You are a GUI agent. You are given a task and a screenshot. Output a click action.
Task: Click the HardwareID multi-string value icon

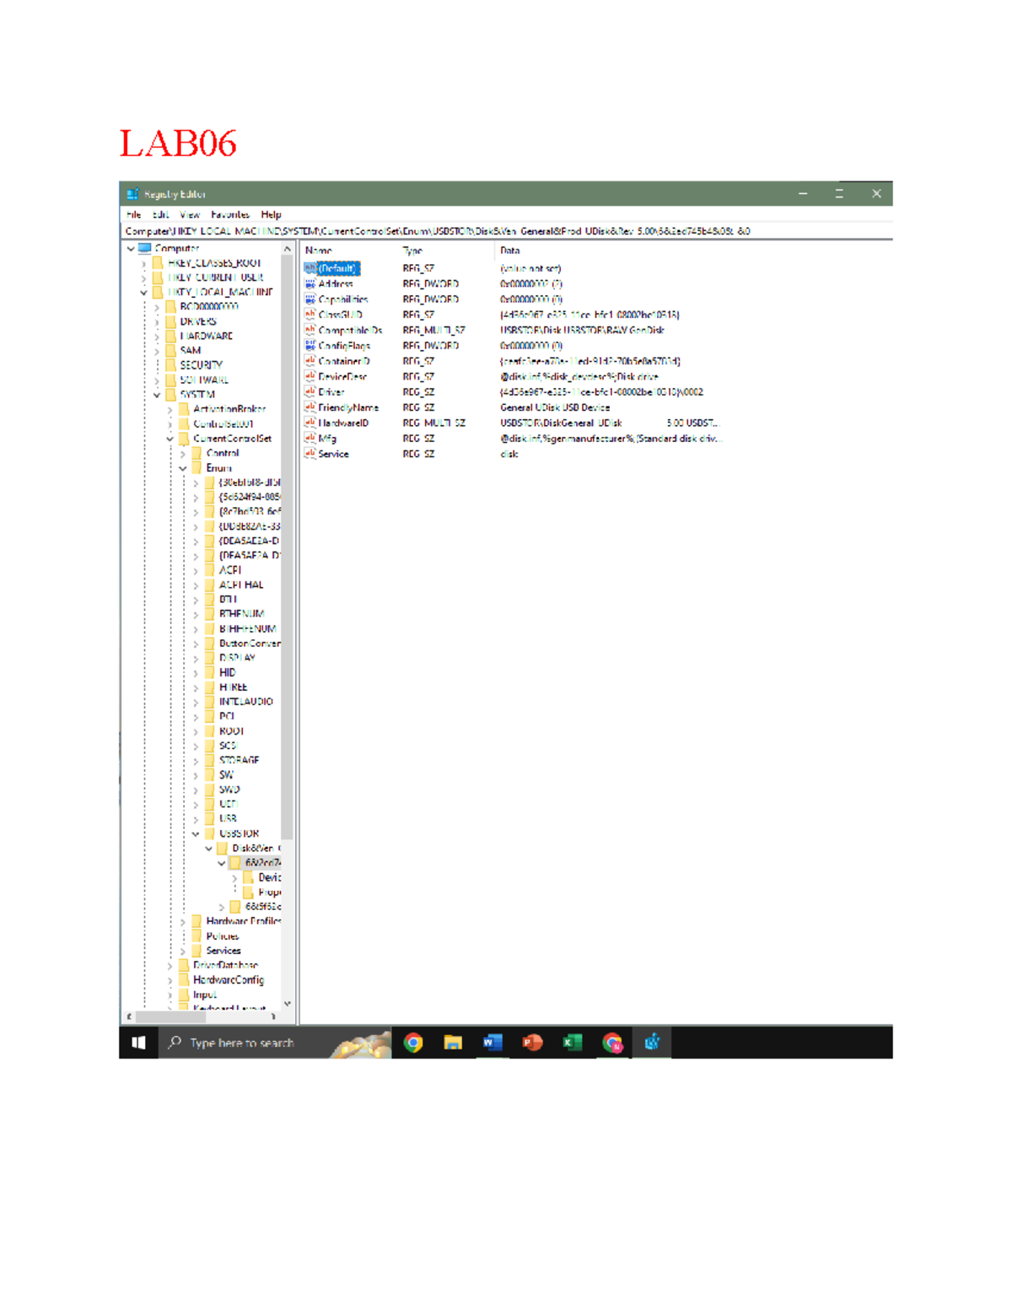[310, 423]
